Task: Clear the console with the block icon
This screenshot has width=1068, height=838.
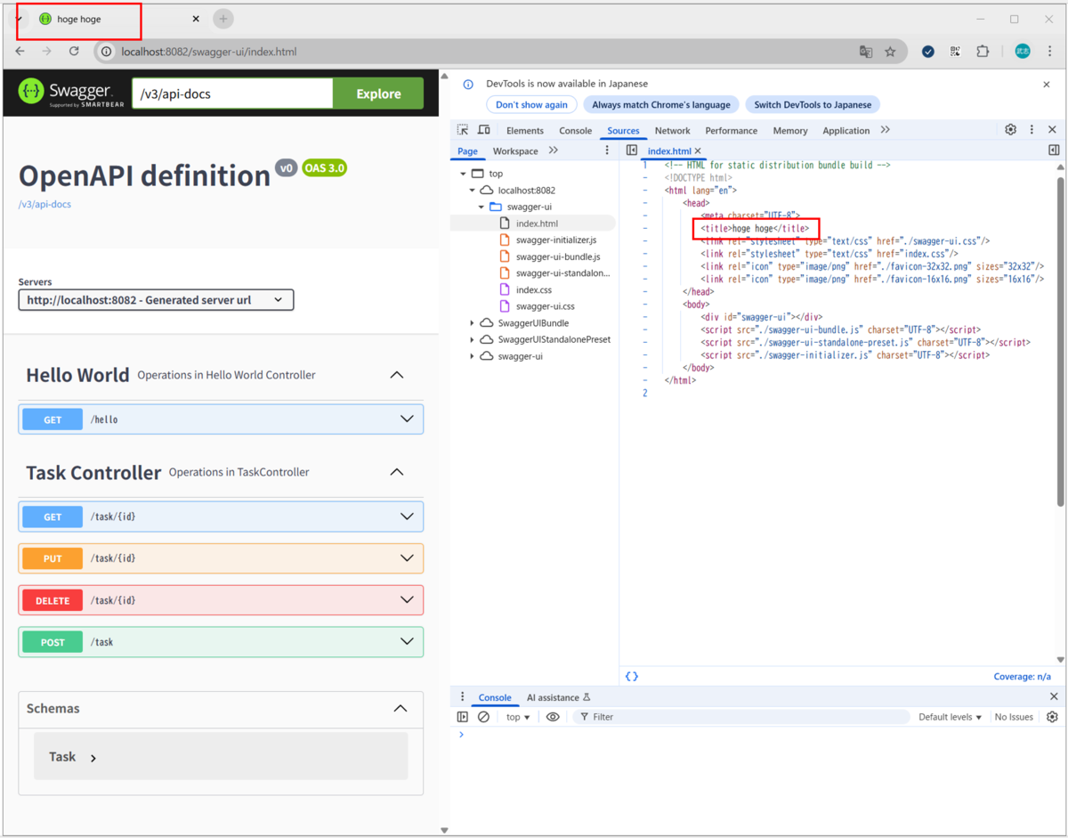Action: pos(484,717)
